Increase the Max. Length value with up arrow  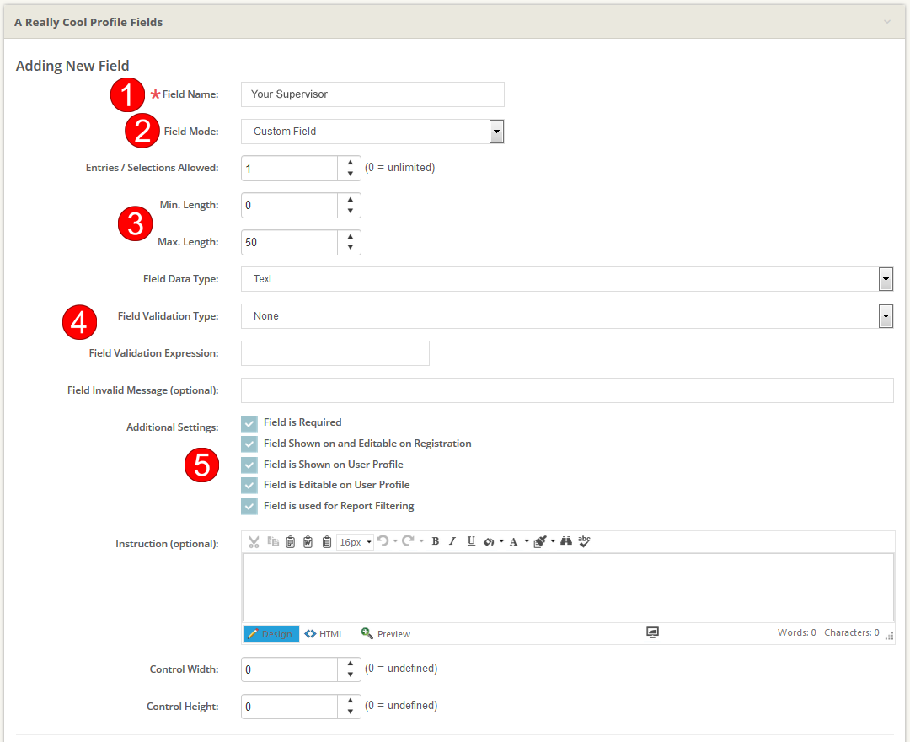(350, 237)
